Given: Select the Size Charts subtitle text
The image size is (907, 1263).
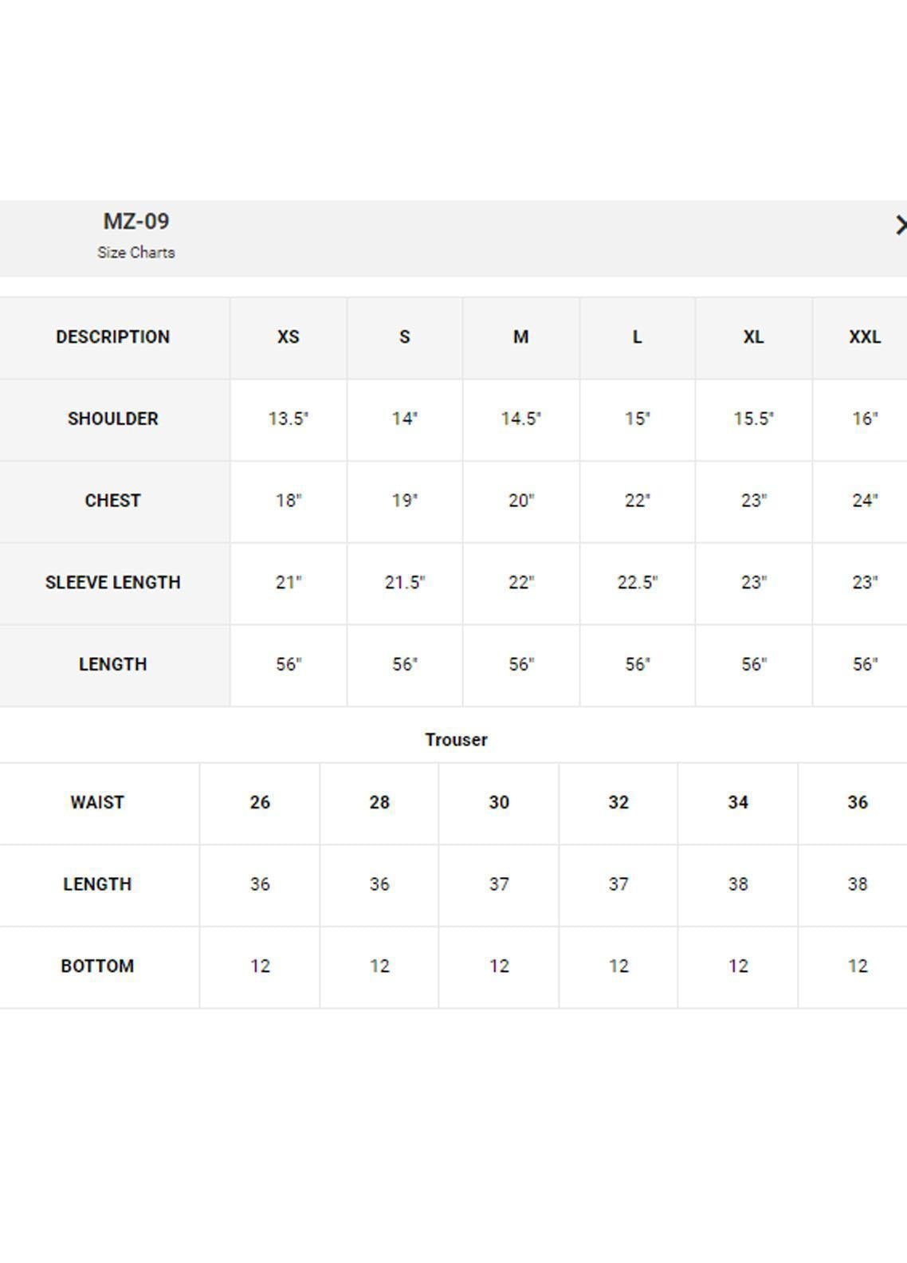Looking at the screenshot, I should tap(136, 253).
